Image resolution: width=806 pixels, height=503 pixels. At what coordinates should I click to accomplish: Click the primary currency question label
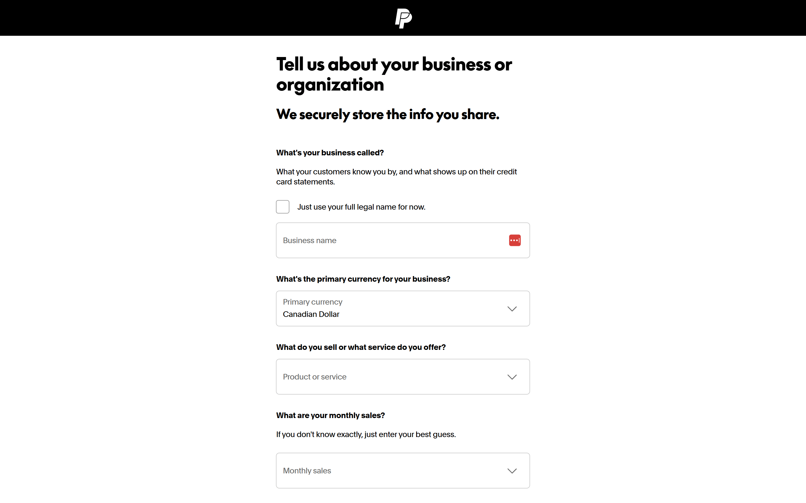(363, 279)
